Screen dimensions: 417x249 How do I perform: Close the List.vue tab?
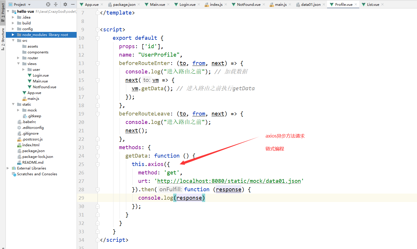(x=382, y=4)
